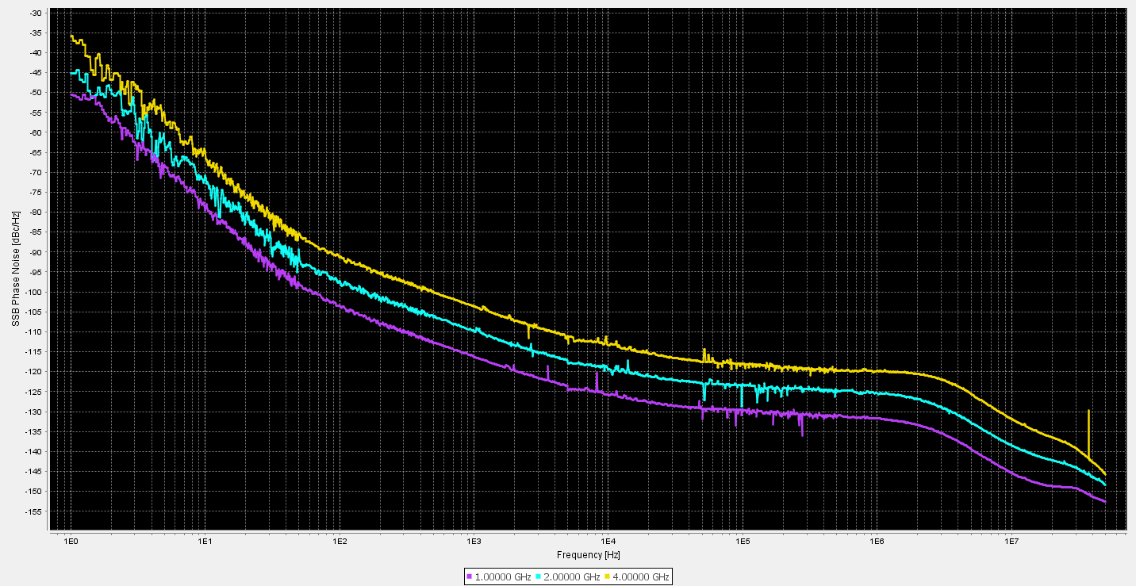Click the 1E5 x-axis tick label
Image resolution: width=1136 pixels, height=586 pixels.
(x=742, y=542)
